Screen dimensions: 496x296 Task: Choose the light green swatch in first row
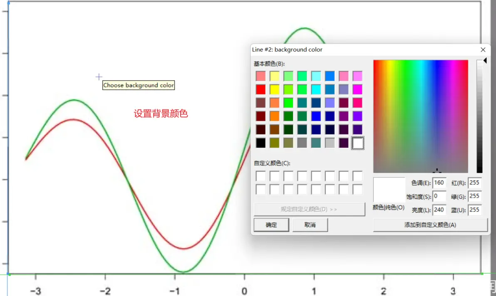pyautogui.click(x=288, y=76)
